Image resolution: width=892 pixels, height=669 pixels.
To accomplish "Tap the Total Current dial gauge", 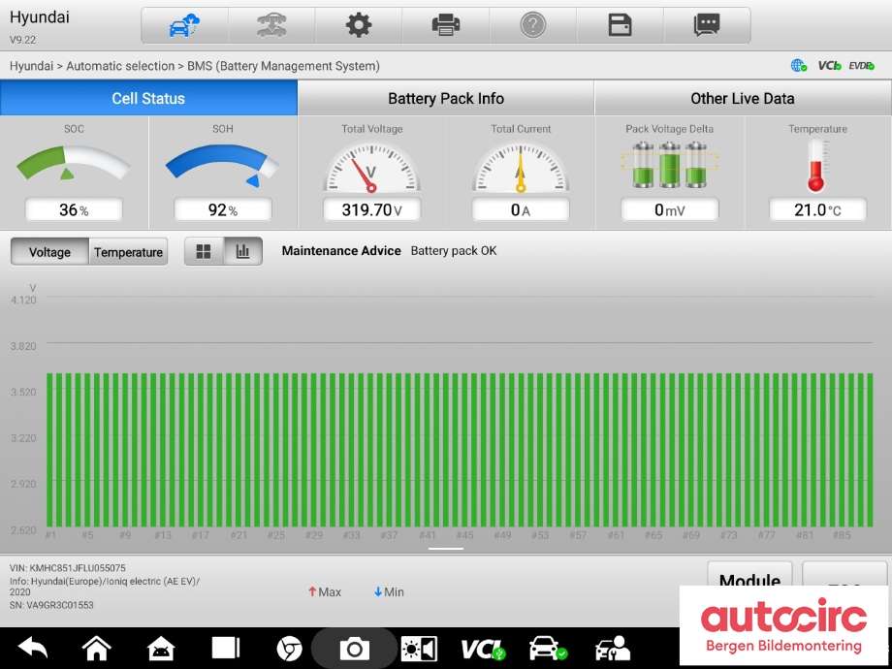I will (x=521, y=169).
